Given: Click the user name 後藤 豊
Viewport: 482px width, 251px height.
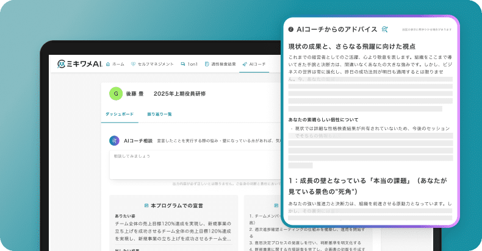Looking at the screenshot, I should [135, 94].
